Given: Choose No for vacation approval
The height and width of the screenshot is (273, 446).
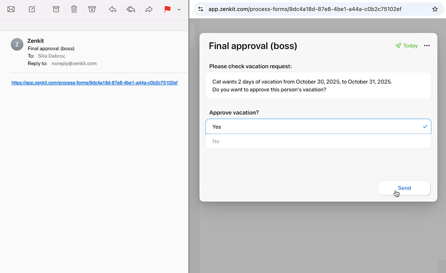Looking at the screenshot, I should [318, 141].
